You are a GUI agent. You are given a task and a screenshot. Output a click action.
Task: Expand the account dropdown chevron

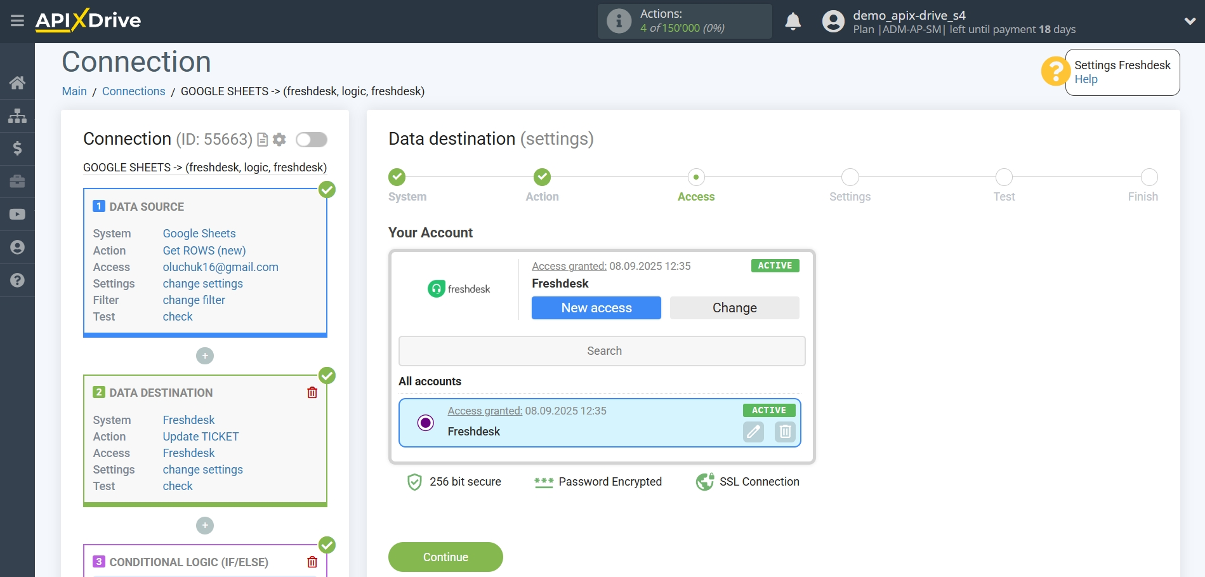click(x=1190, y=21)
